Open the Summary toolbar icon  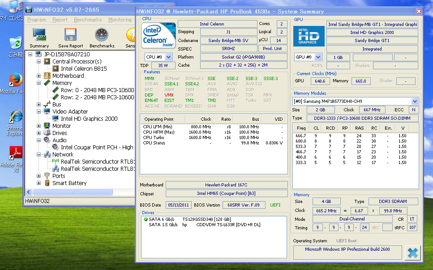(39, 38)
